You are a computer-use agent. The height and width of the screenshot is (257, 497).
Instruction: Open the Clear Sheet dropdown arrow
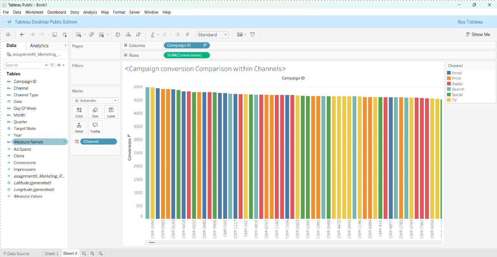107,35
